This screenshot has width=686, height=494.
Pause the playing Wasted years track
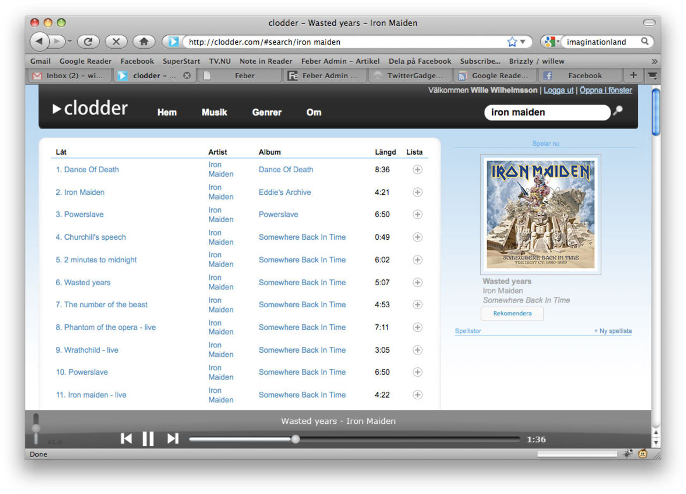click(148, 439)
